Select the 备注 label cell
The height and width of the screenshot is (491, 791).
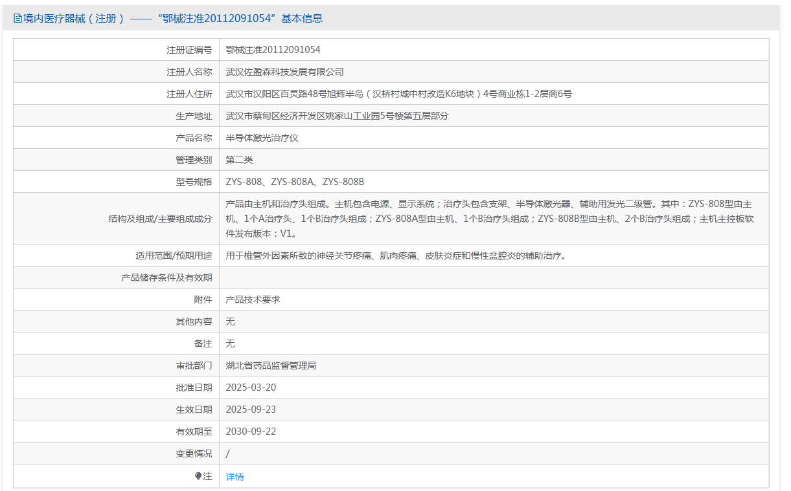(x=117, y=344)
